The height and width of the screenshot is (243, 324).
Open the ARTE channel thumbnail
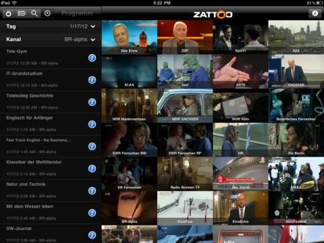coord(240,72)
